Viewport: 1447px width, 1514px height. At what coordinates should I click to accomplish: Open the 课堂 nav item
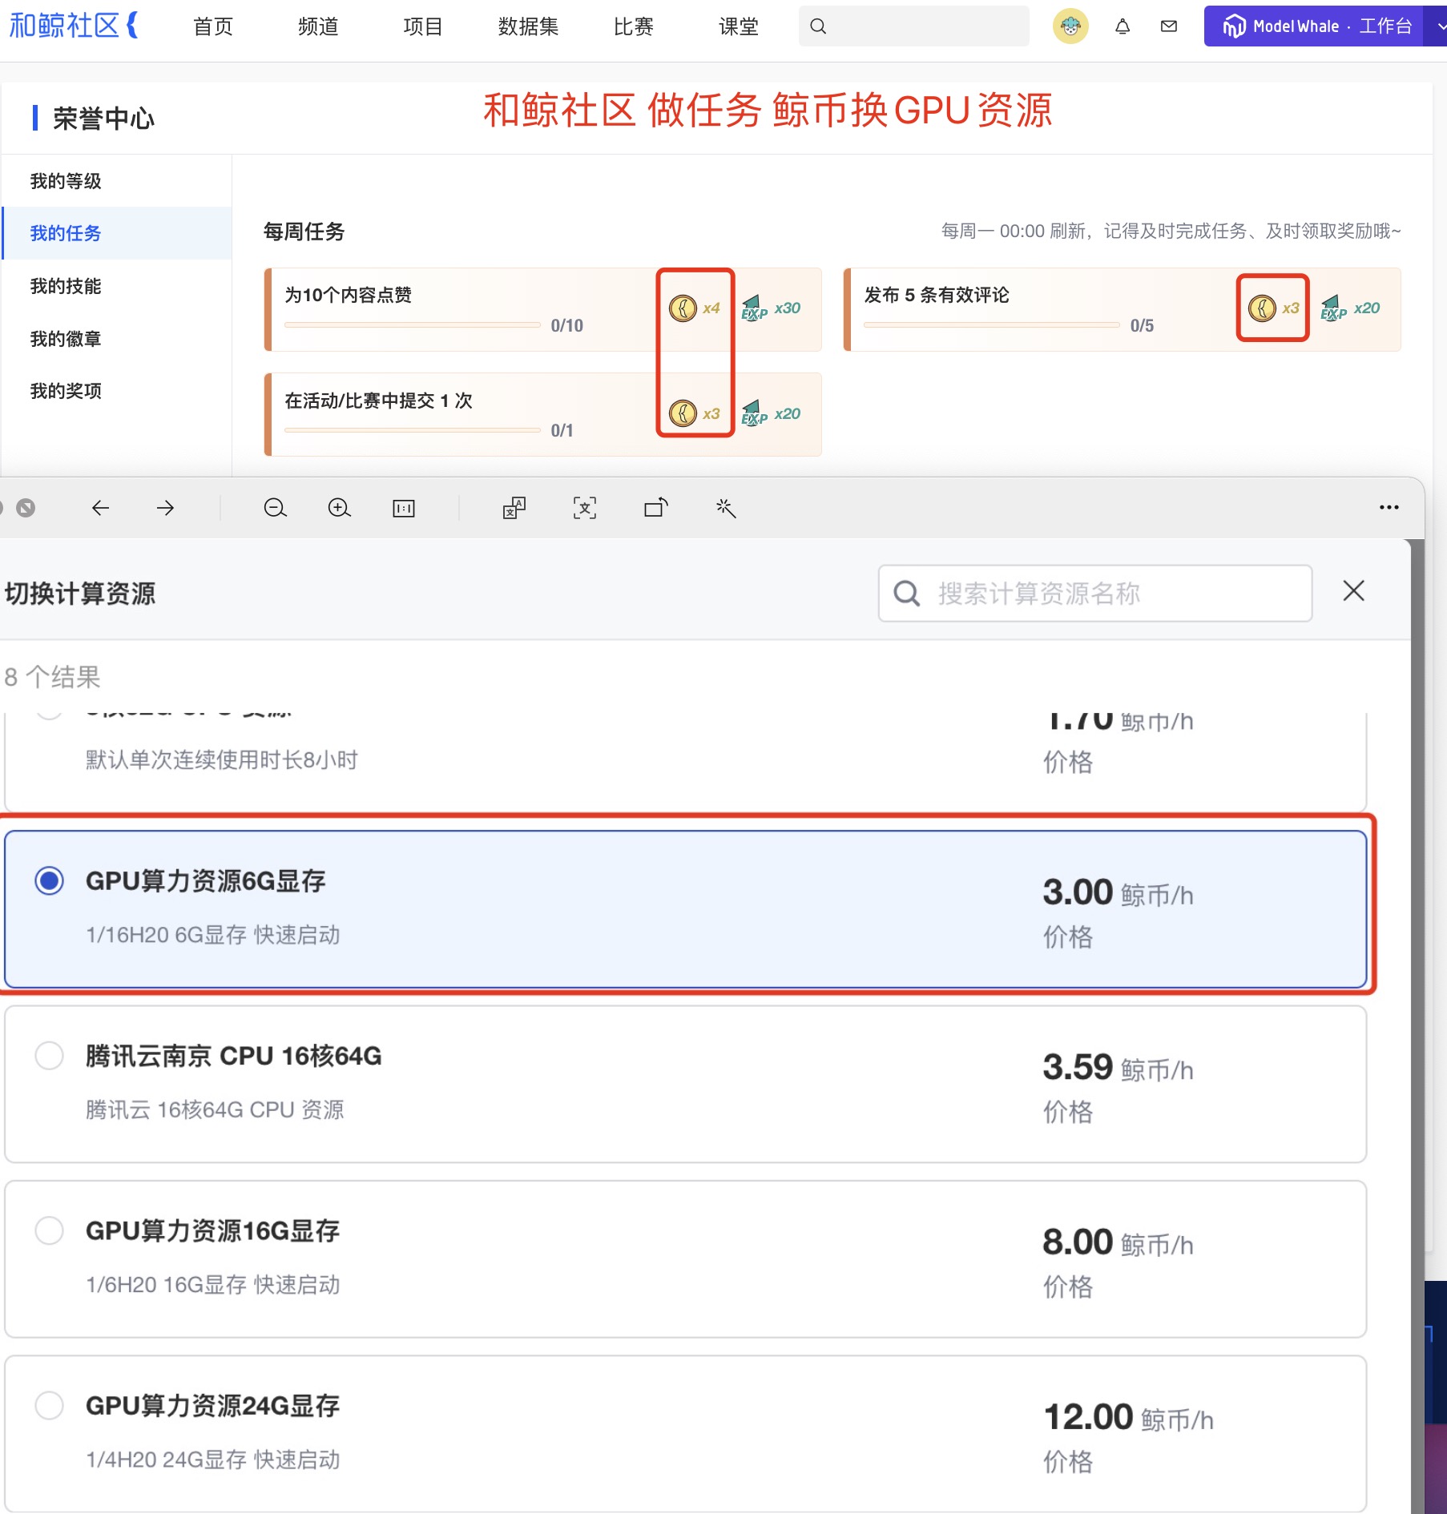tap(739, 26)
